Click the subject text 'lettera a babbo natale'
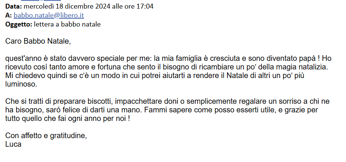The image size is (346, 162). pyautogui.click(x=67, y=24)
